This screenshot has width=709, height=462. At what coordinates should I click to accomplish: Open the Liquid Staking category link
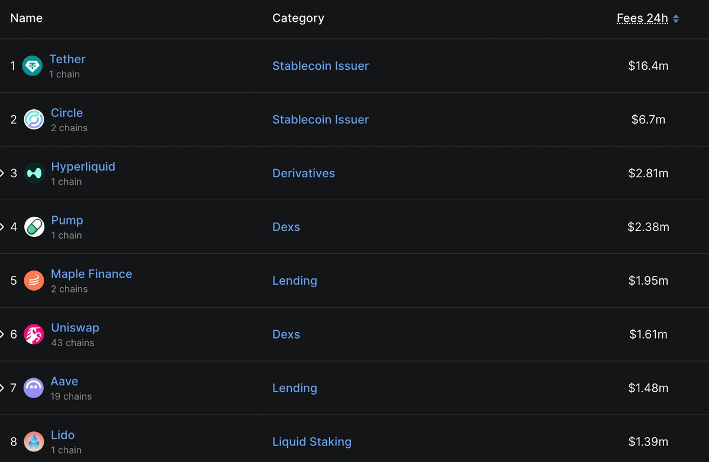point(312,442)
